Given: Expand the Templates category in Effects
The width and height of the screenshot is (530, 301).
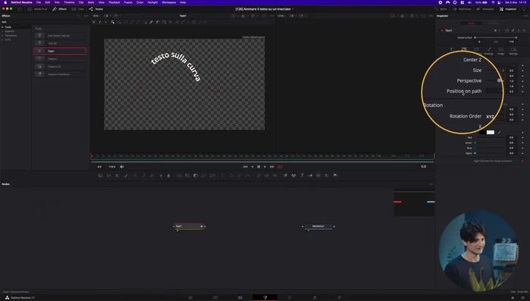Looking at the screenshot, I should click(3, 36).
